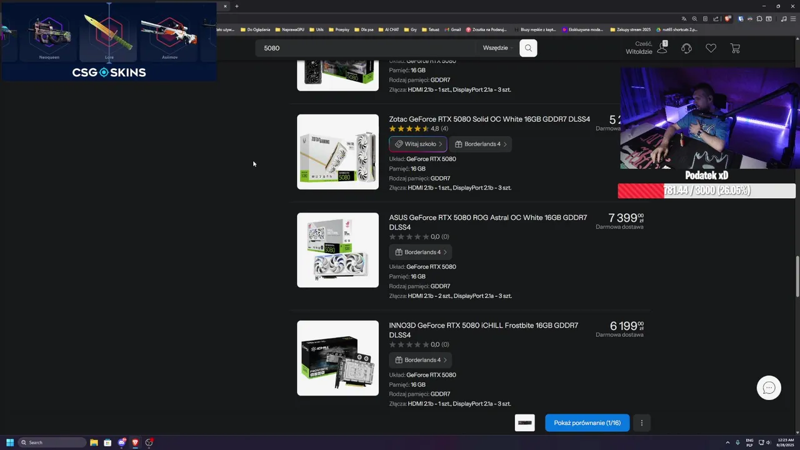
Task: Open Borderlands 4 tag on INNO3D iCHILL
Action: coord(421,360)
